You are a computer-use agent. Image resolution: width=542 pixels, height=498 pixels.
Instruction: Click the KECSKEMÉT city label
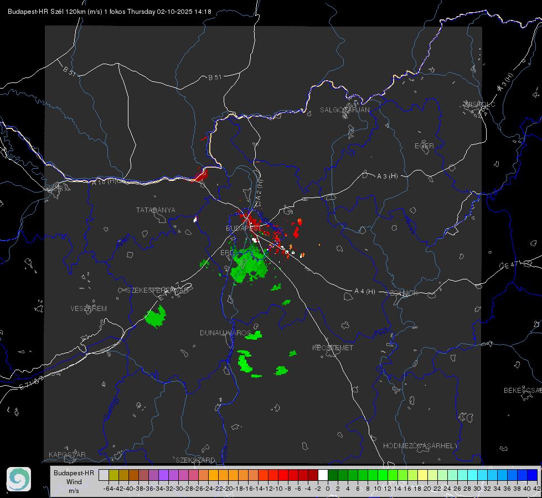(x=333, y=347)
